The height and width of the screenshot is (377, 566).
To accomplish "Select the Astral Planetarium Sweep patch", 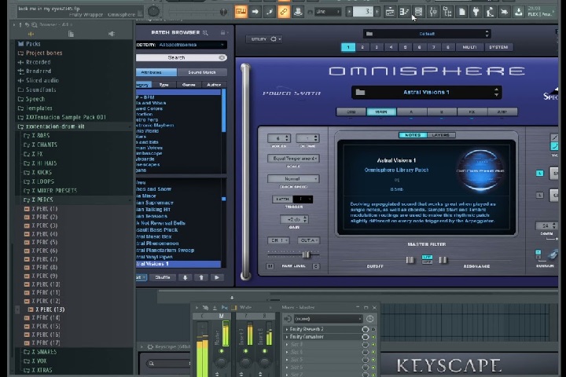I will tap(165, 250).
